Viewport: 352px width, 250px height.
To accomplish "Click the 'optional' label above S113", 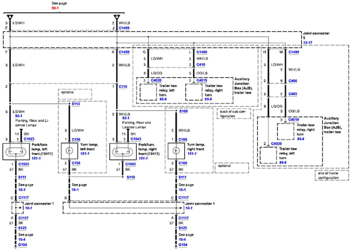I will point(68,92).
